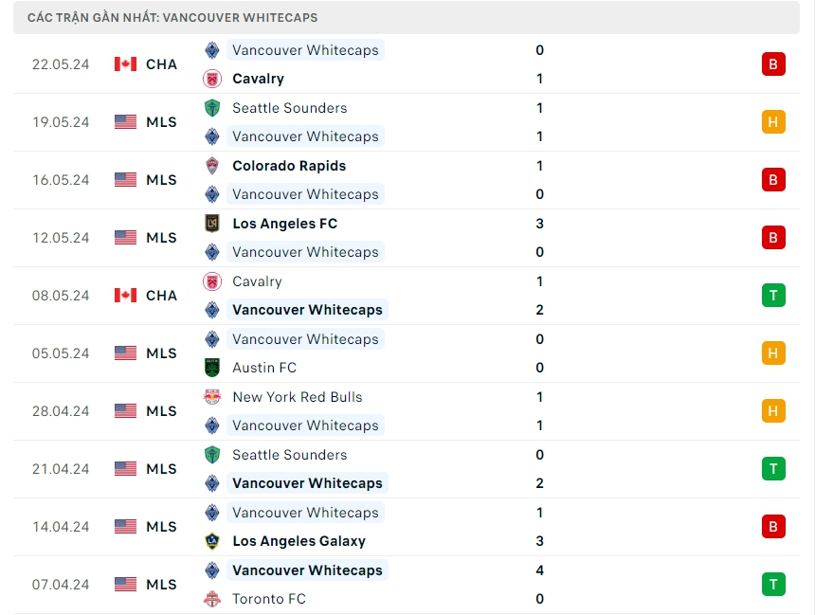Image resolution: width=815 pixels, height=615 pixels.
Task: Click the green T badge for the 08.05.24 match
Action: (773, 296)
